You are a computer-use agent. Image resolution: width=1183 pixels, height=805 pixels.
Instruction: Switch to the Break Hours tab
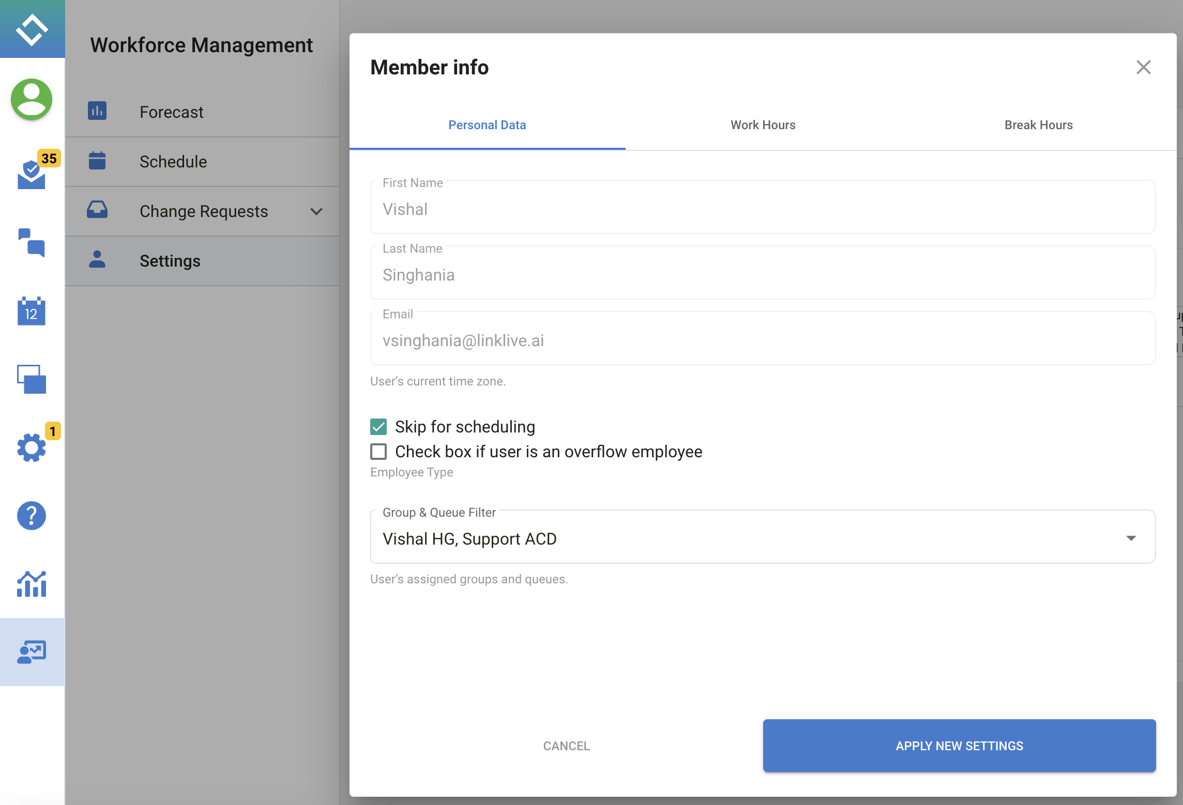click(1038, 125)
